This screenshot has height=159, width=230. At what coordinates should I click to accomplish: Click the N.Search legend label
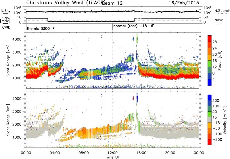coord(222,11)
